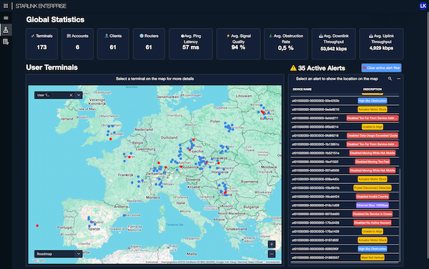Zoom out on the map

point(272,254)
